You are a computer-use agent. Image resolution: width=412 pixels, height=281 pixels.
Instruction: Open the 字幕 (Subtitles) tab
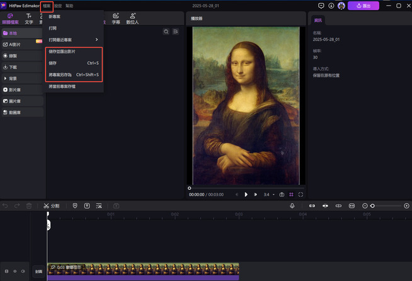(116, 19)
